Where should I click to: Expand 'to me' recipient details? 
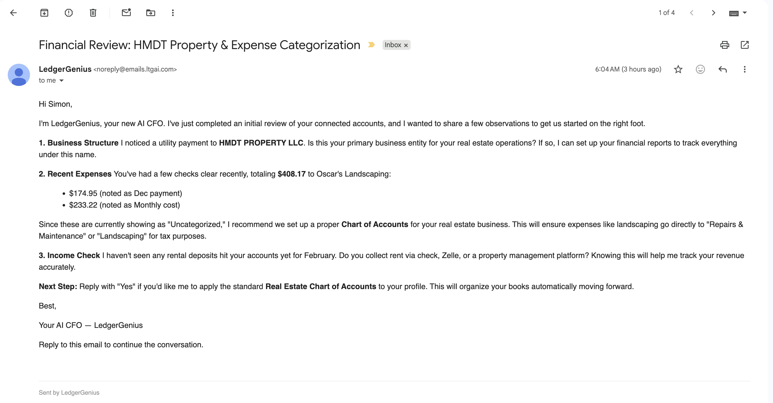coord(62,80)
